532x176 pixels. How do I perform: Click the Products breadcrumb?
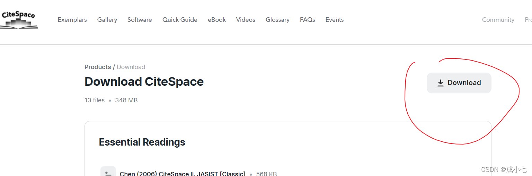pos(98,67)
